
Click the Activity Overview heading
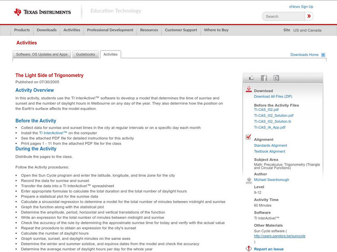pos(35,90)
